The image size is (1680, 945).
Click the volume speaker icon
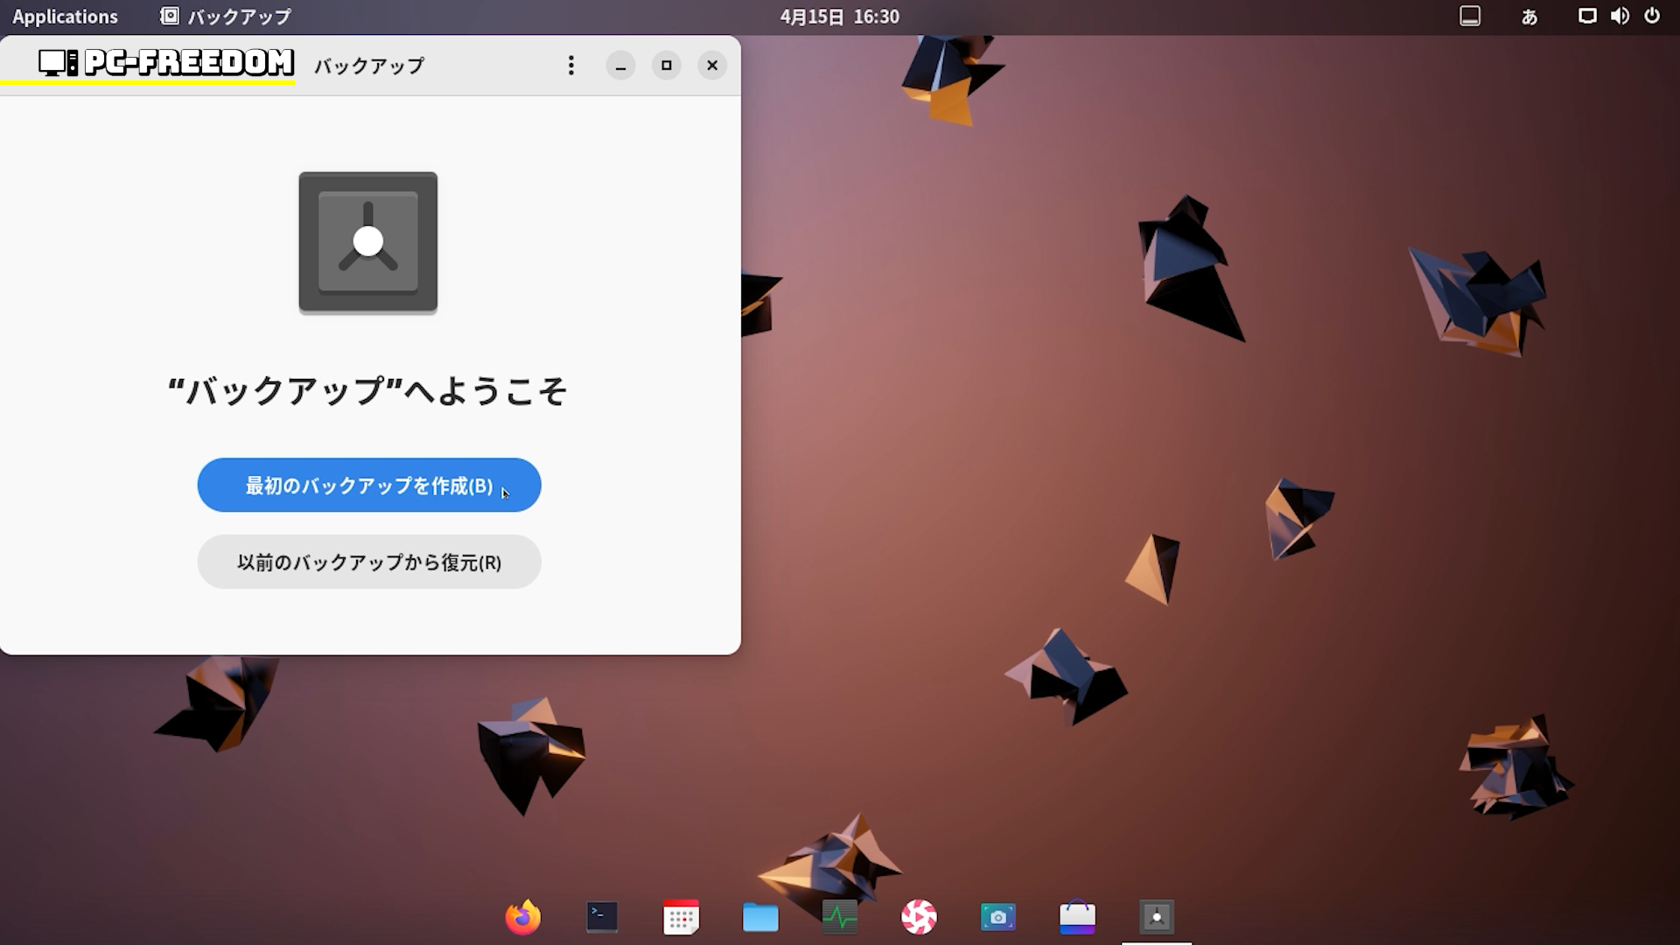(1620, 17)
